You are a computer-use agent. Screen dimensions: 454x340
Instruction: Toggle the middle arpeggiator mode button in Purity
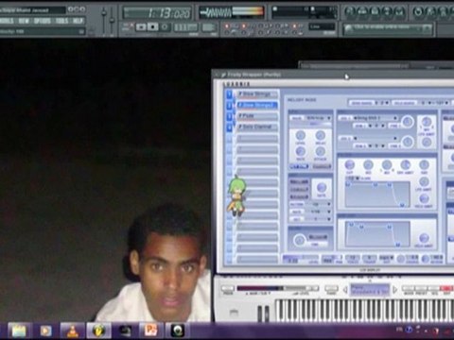299,189
